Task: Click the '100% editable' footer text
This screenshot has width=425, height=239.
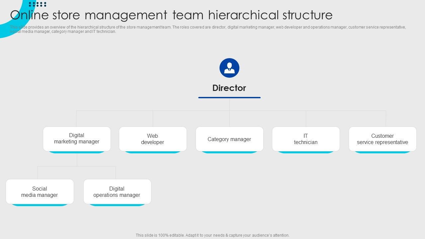Action: pyautogui.click(x=212, y=235)
